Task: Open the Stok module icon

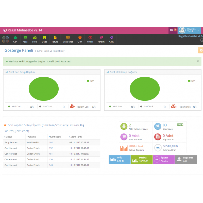Action: pos(35,38)
